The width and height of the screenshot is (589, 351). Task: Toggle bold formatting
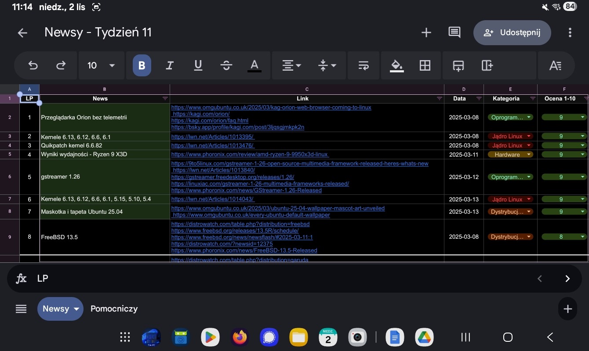[142, 65]
